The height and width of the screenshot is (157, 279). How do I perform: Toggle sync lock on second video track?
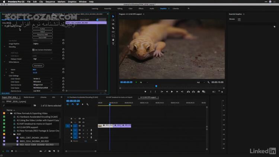(x=79, y=122)
